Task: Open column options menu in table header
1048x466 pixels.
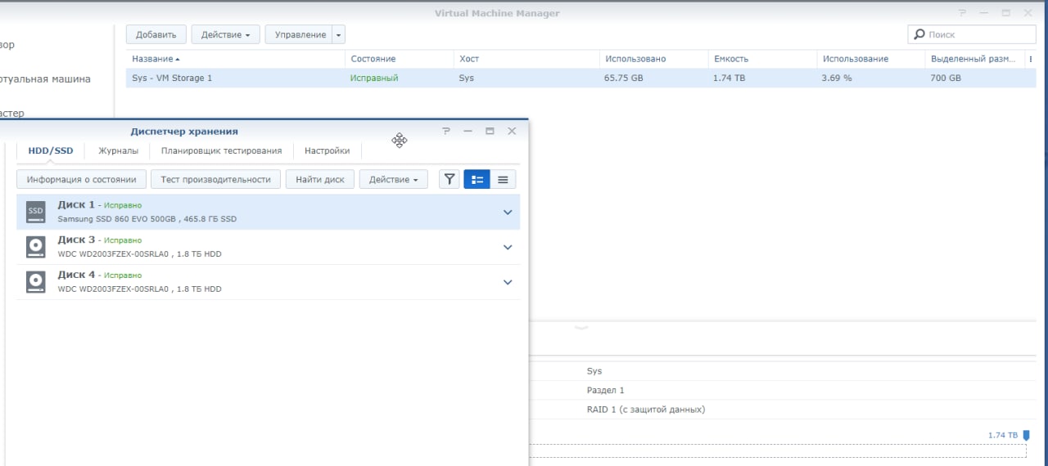Action: tap(1030, 59)
